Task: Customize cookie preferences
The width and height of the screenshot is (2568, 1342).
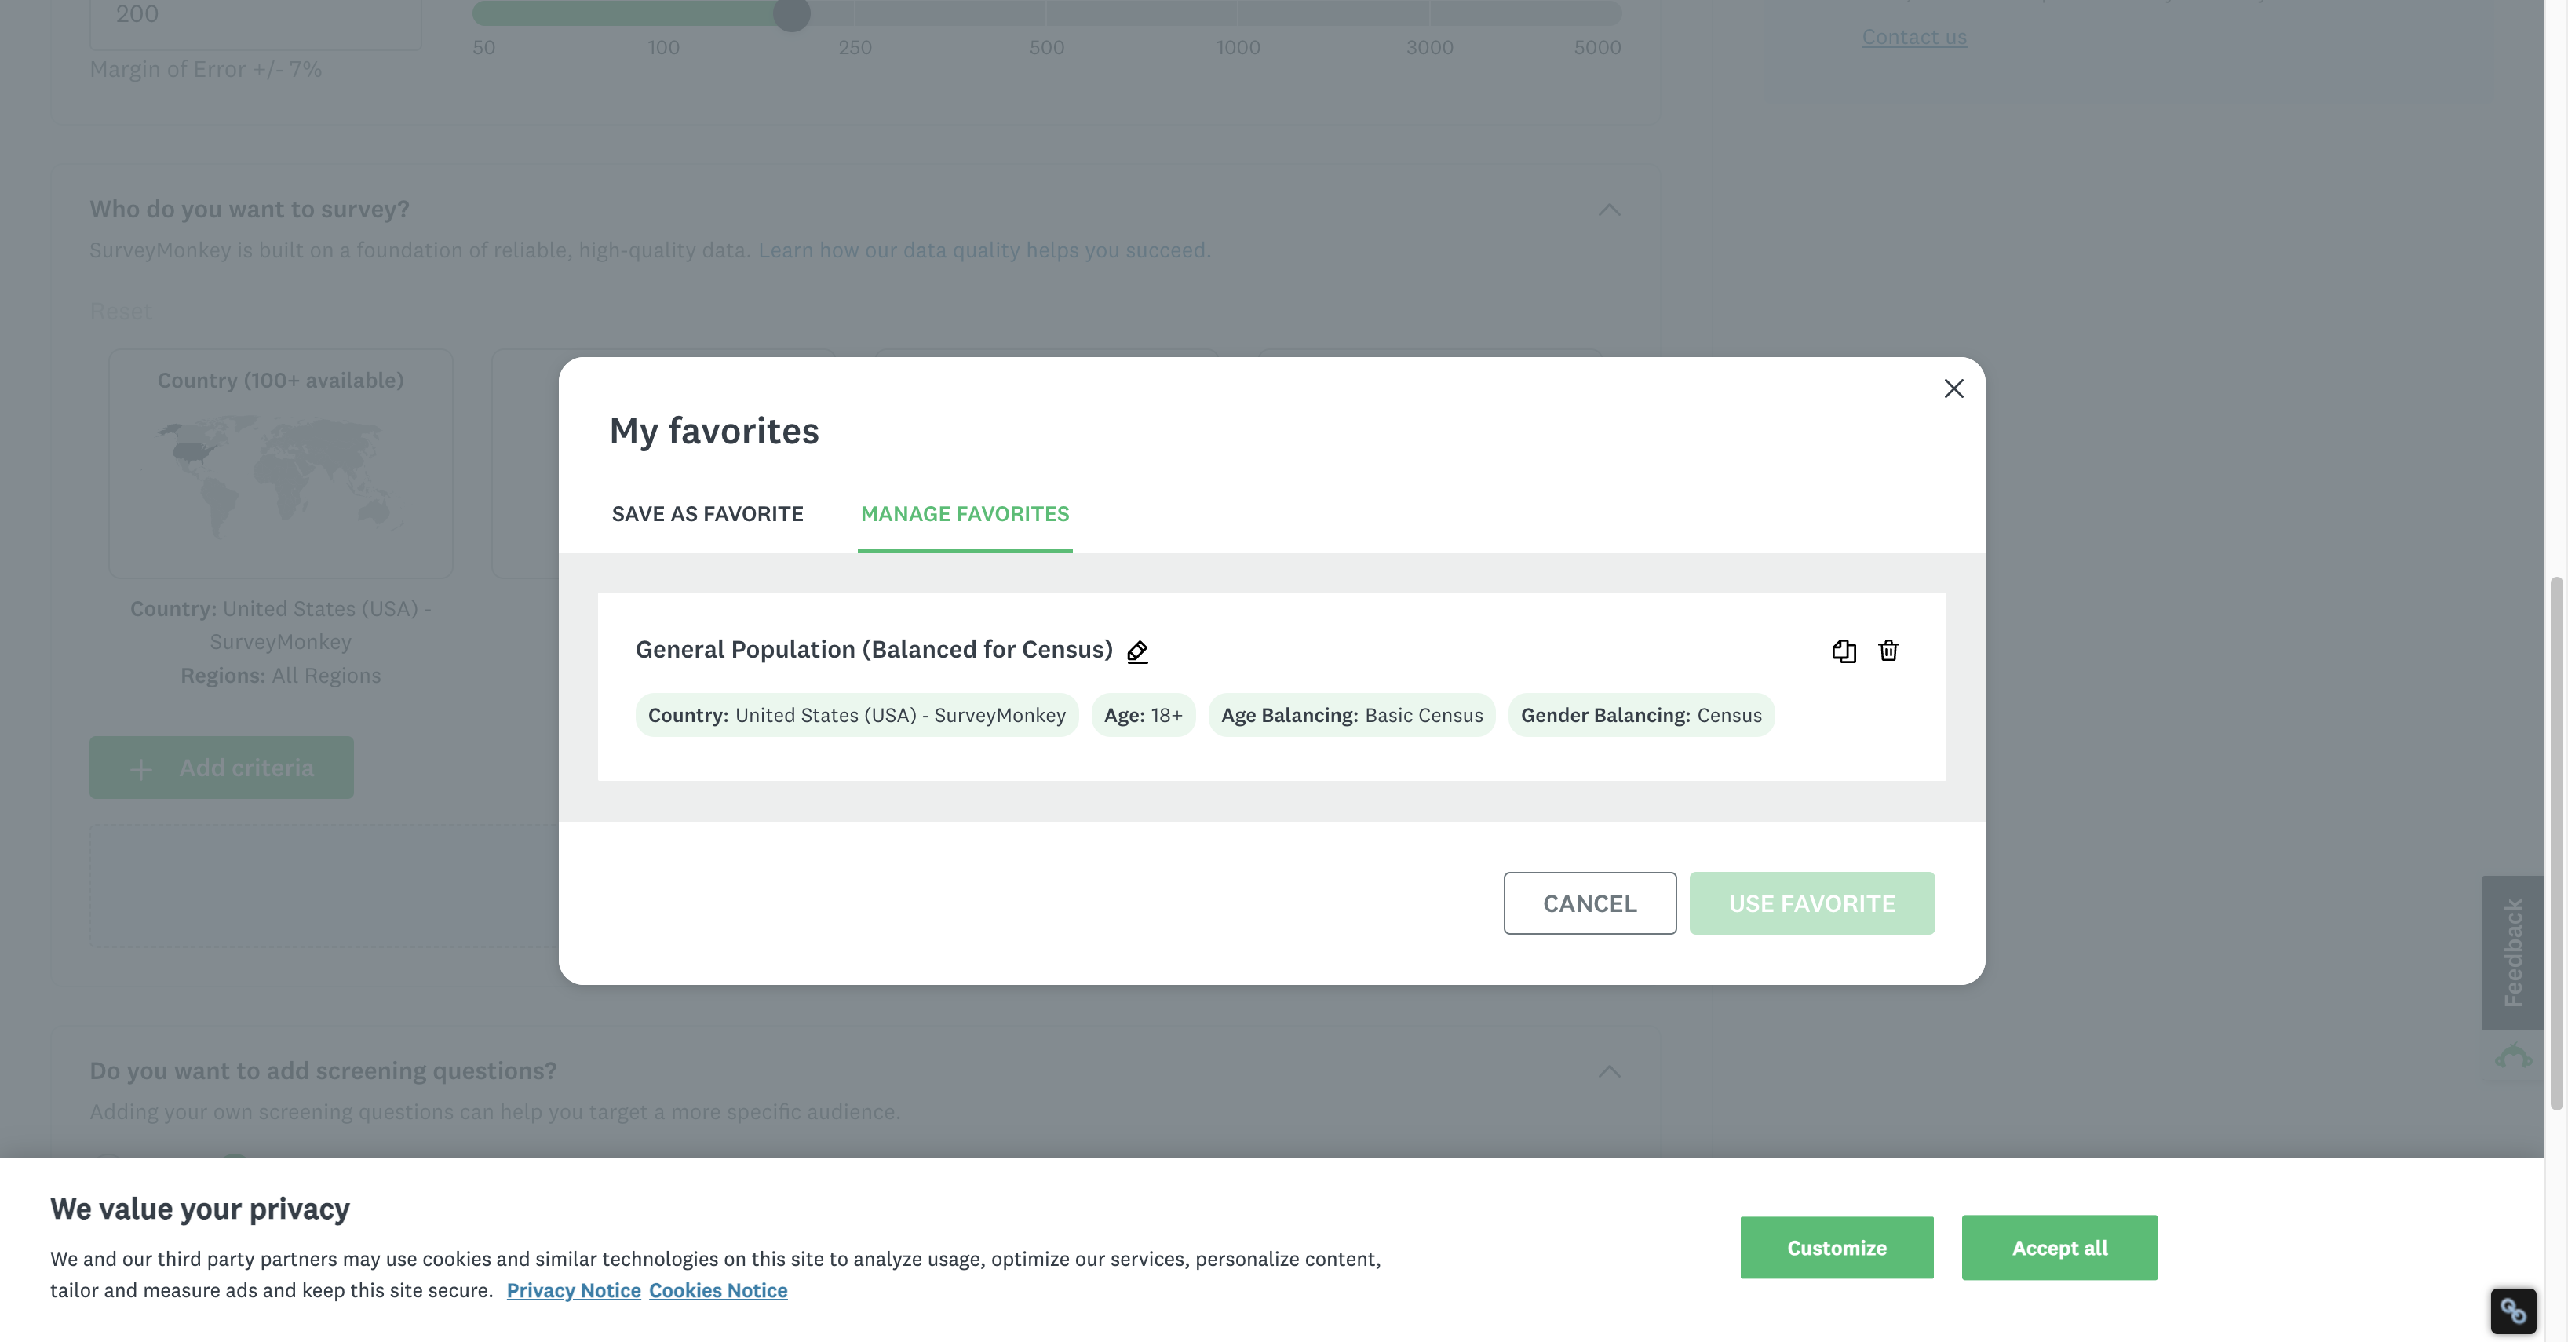Action: (x=1837, y=1247)
